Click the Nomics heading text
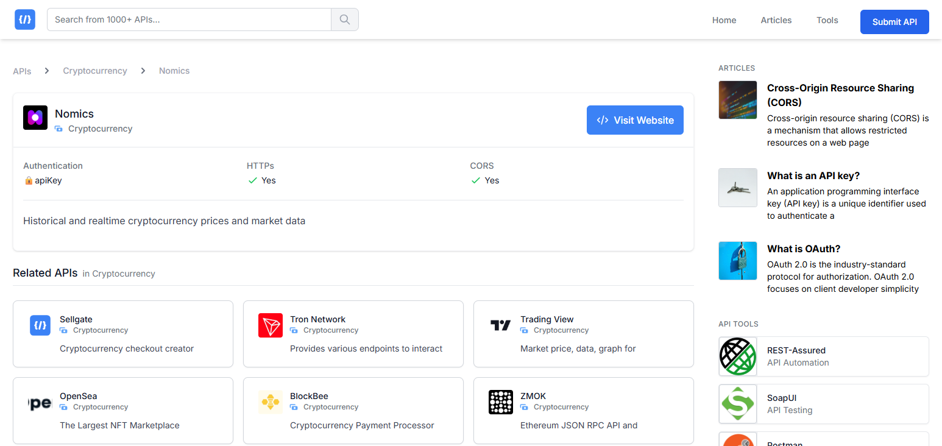Viewport: 942px width, 446px height. pos(74,114)
